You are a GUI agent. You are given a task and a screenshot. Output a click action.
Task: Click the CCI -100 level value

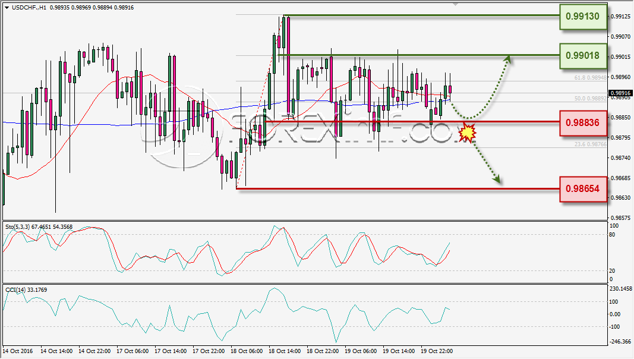click(x=614, y=327)
